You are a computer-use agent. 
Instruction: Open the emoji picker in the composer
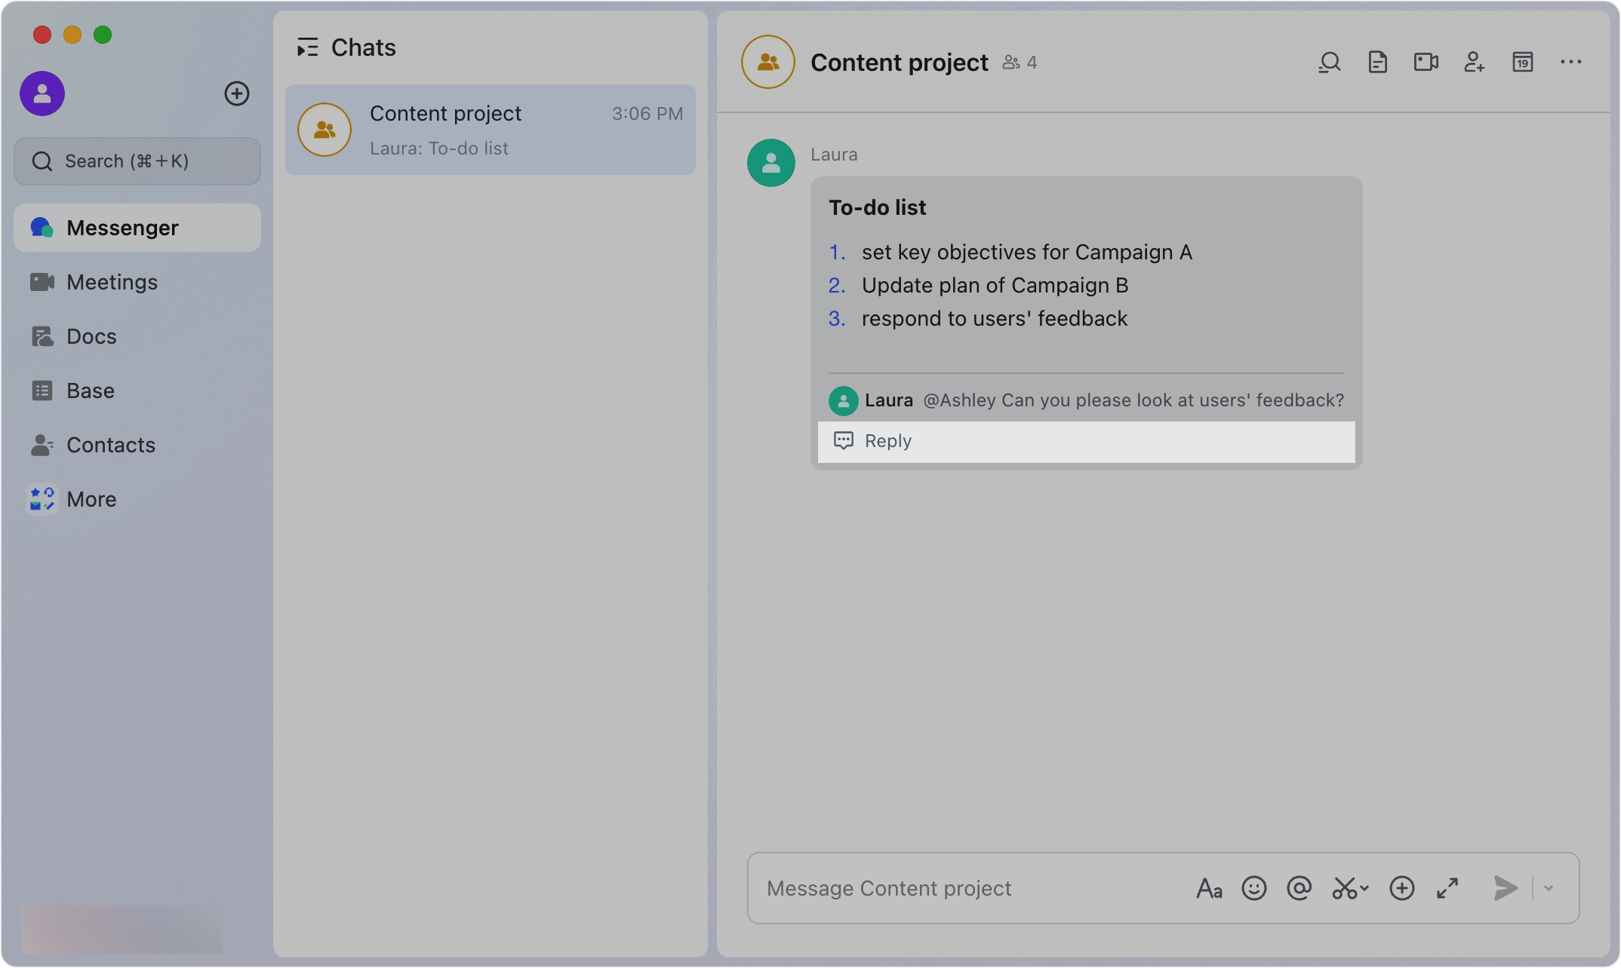pos(1253,888)
